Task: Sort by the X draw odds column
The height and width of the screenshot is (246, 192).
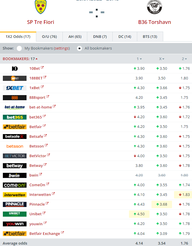Action: [161, 59]
